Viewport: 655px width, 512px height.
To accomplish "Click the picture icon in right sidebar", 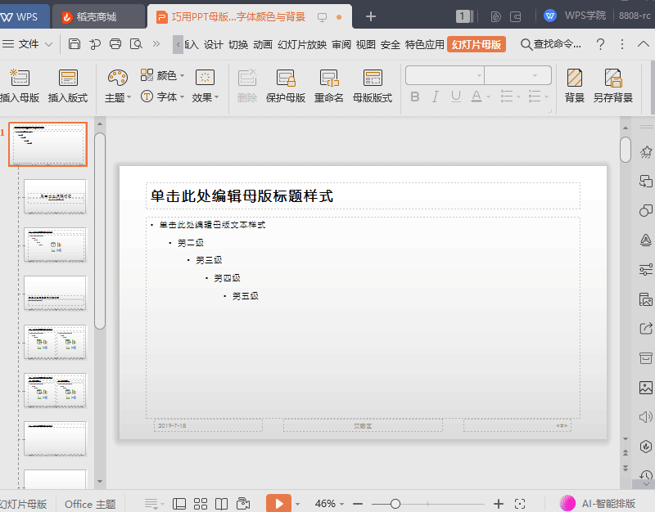I will 646,388.
